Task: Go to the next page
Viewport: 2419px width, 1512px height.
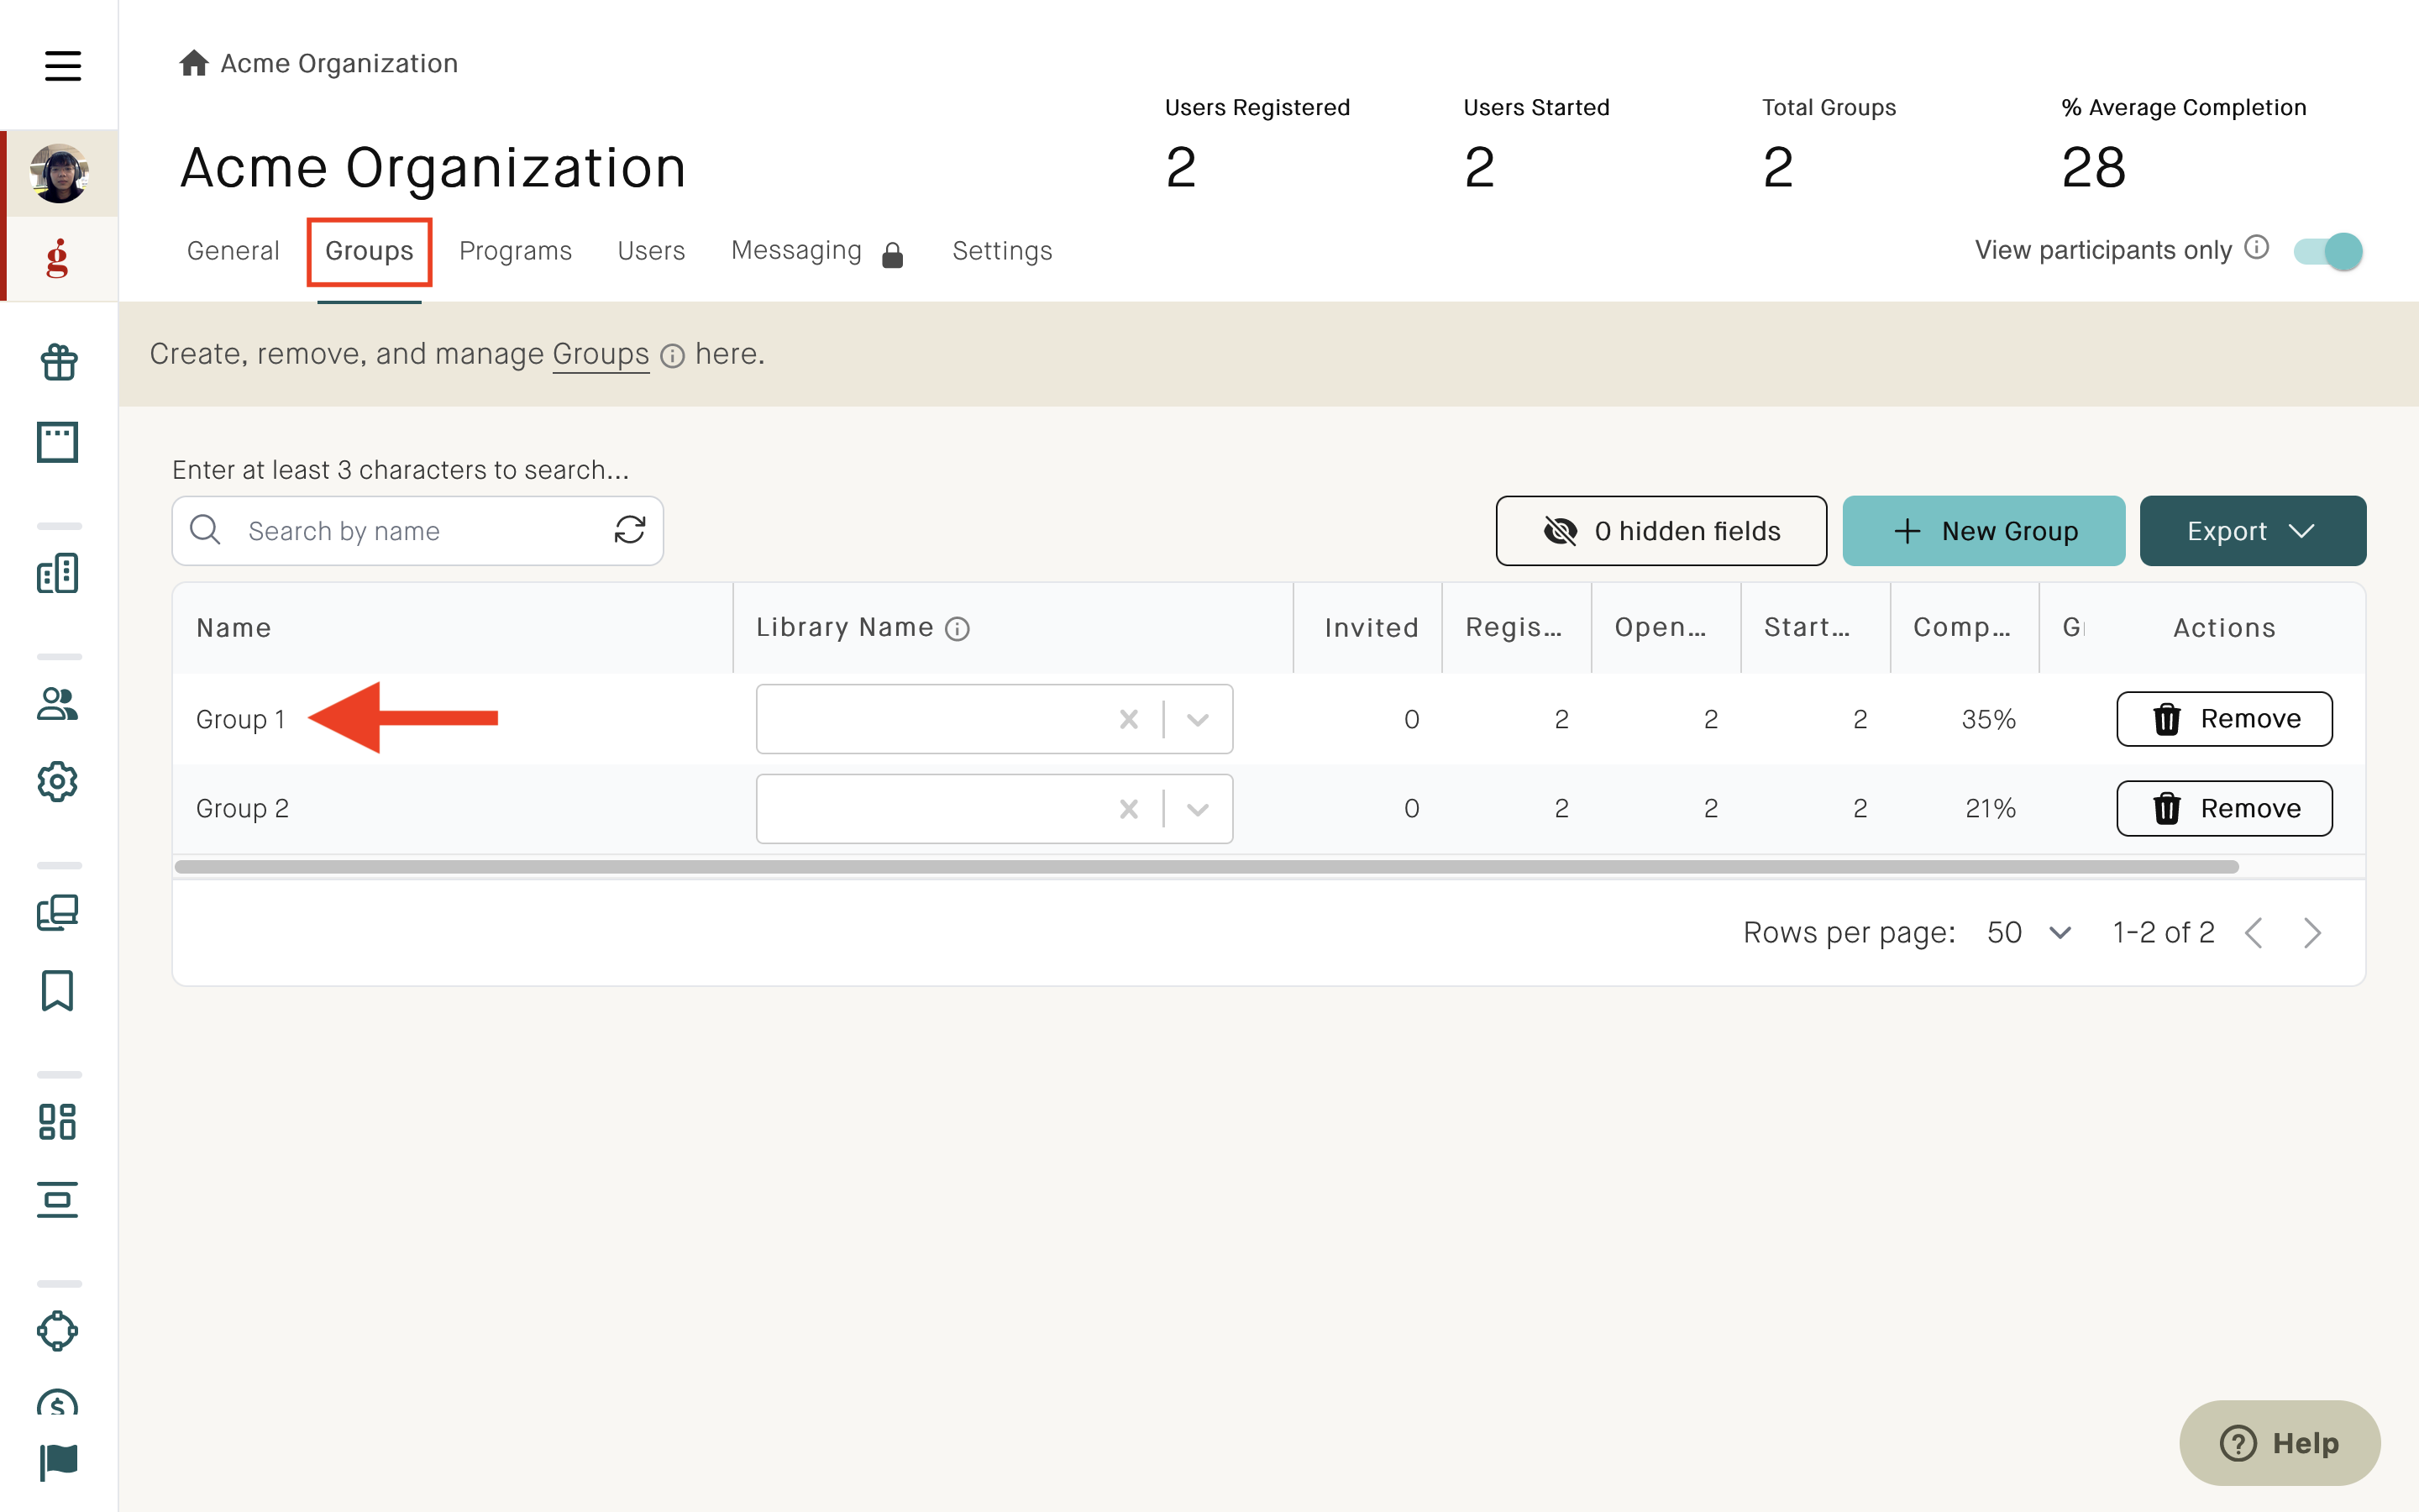Action: [x=2311, y=932]
